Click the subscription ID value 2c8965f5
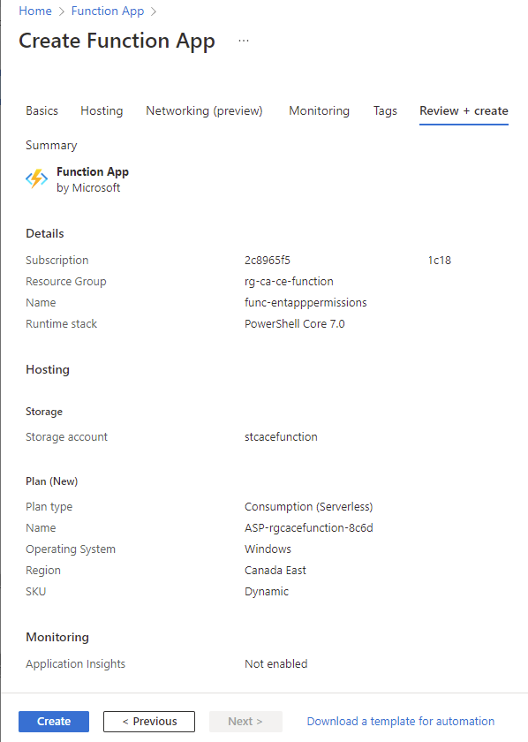Viewport: 528px width, 742px height. click(x=268, y=261)
